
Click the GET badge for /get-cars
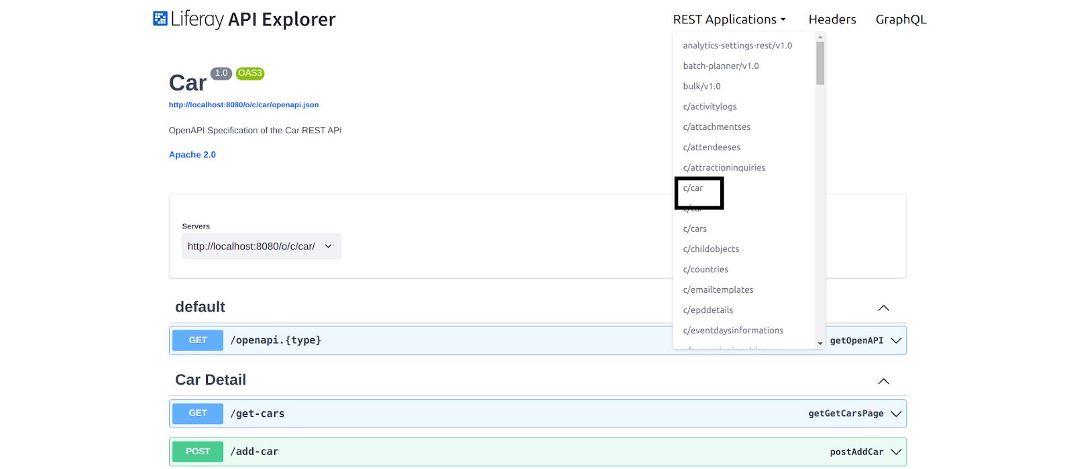click(x=198, y=413)
